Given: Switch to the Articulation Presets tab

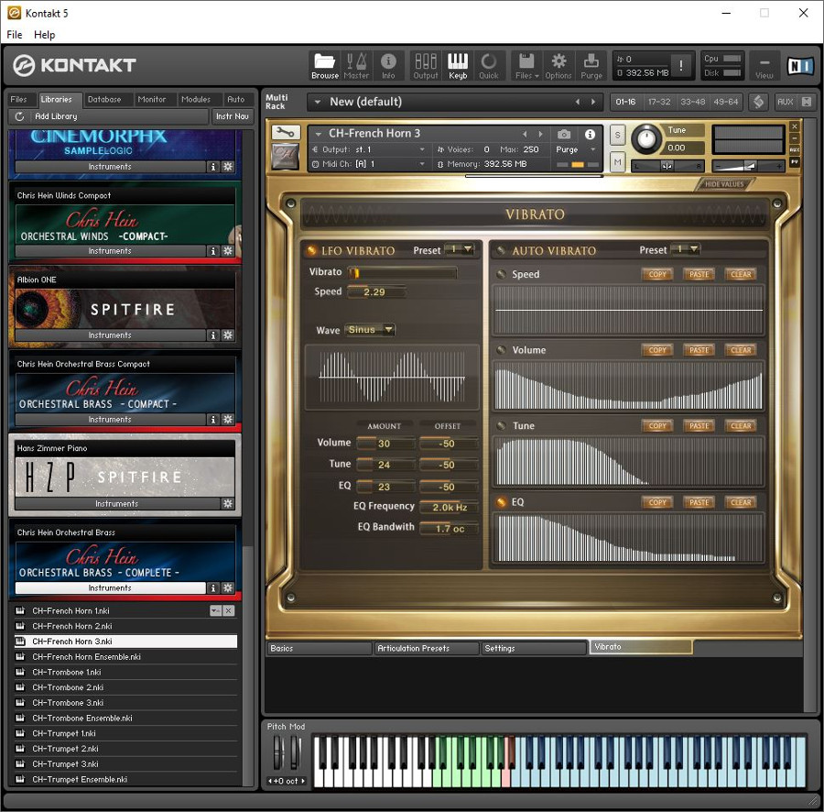Looking at the screenshot, I should coord(426,649).
